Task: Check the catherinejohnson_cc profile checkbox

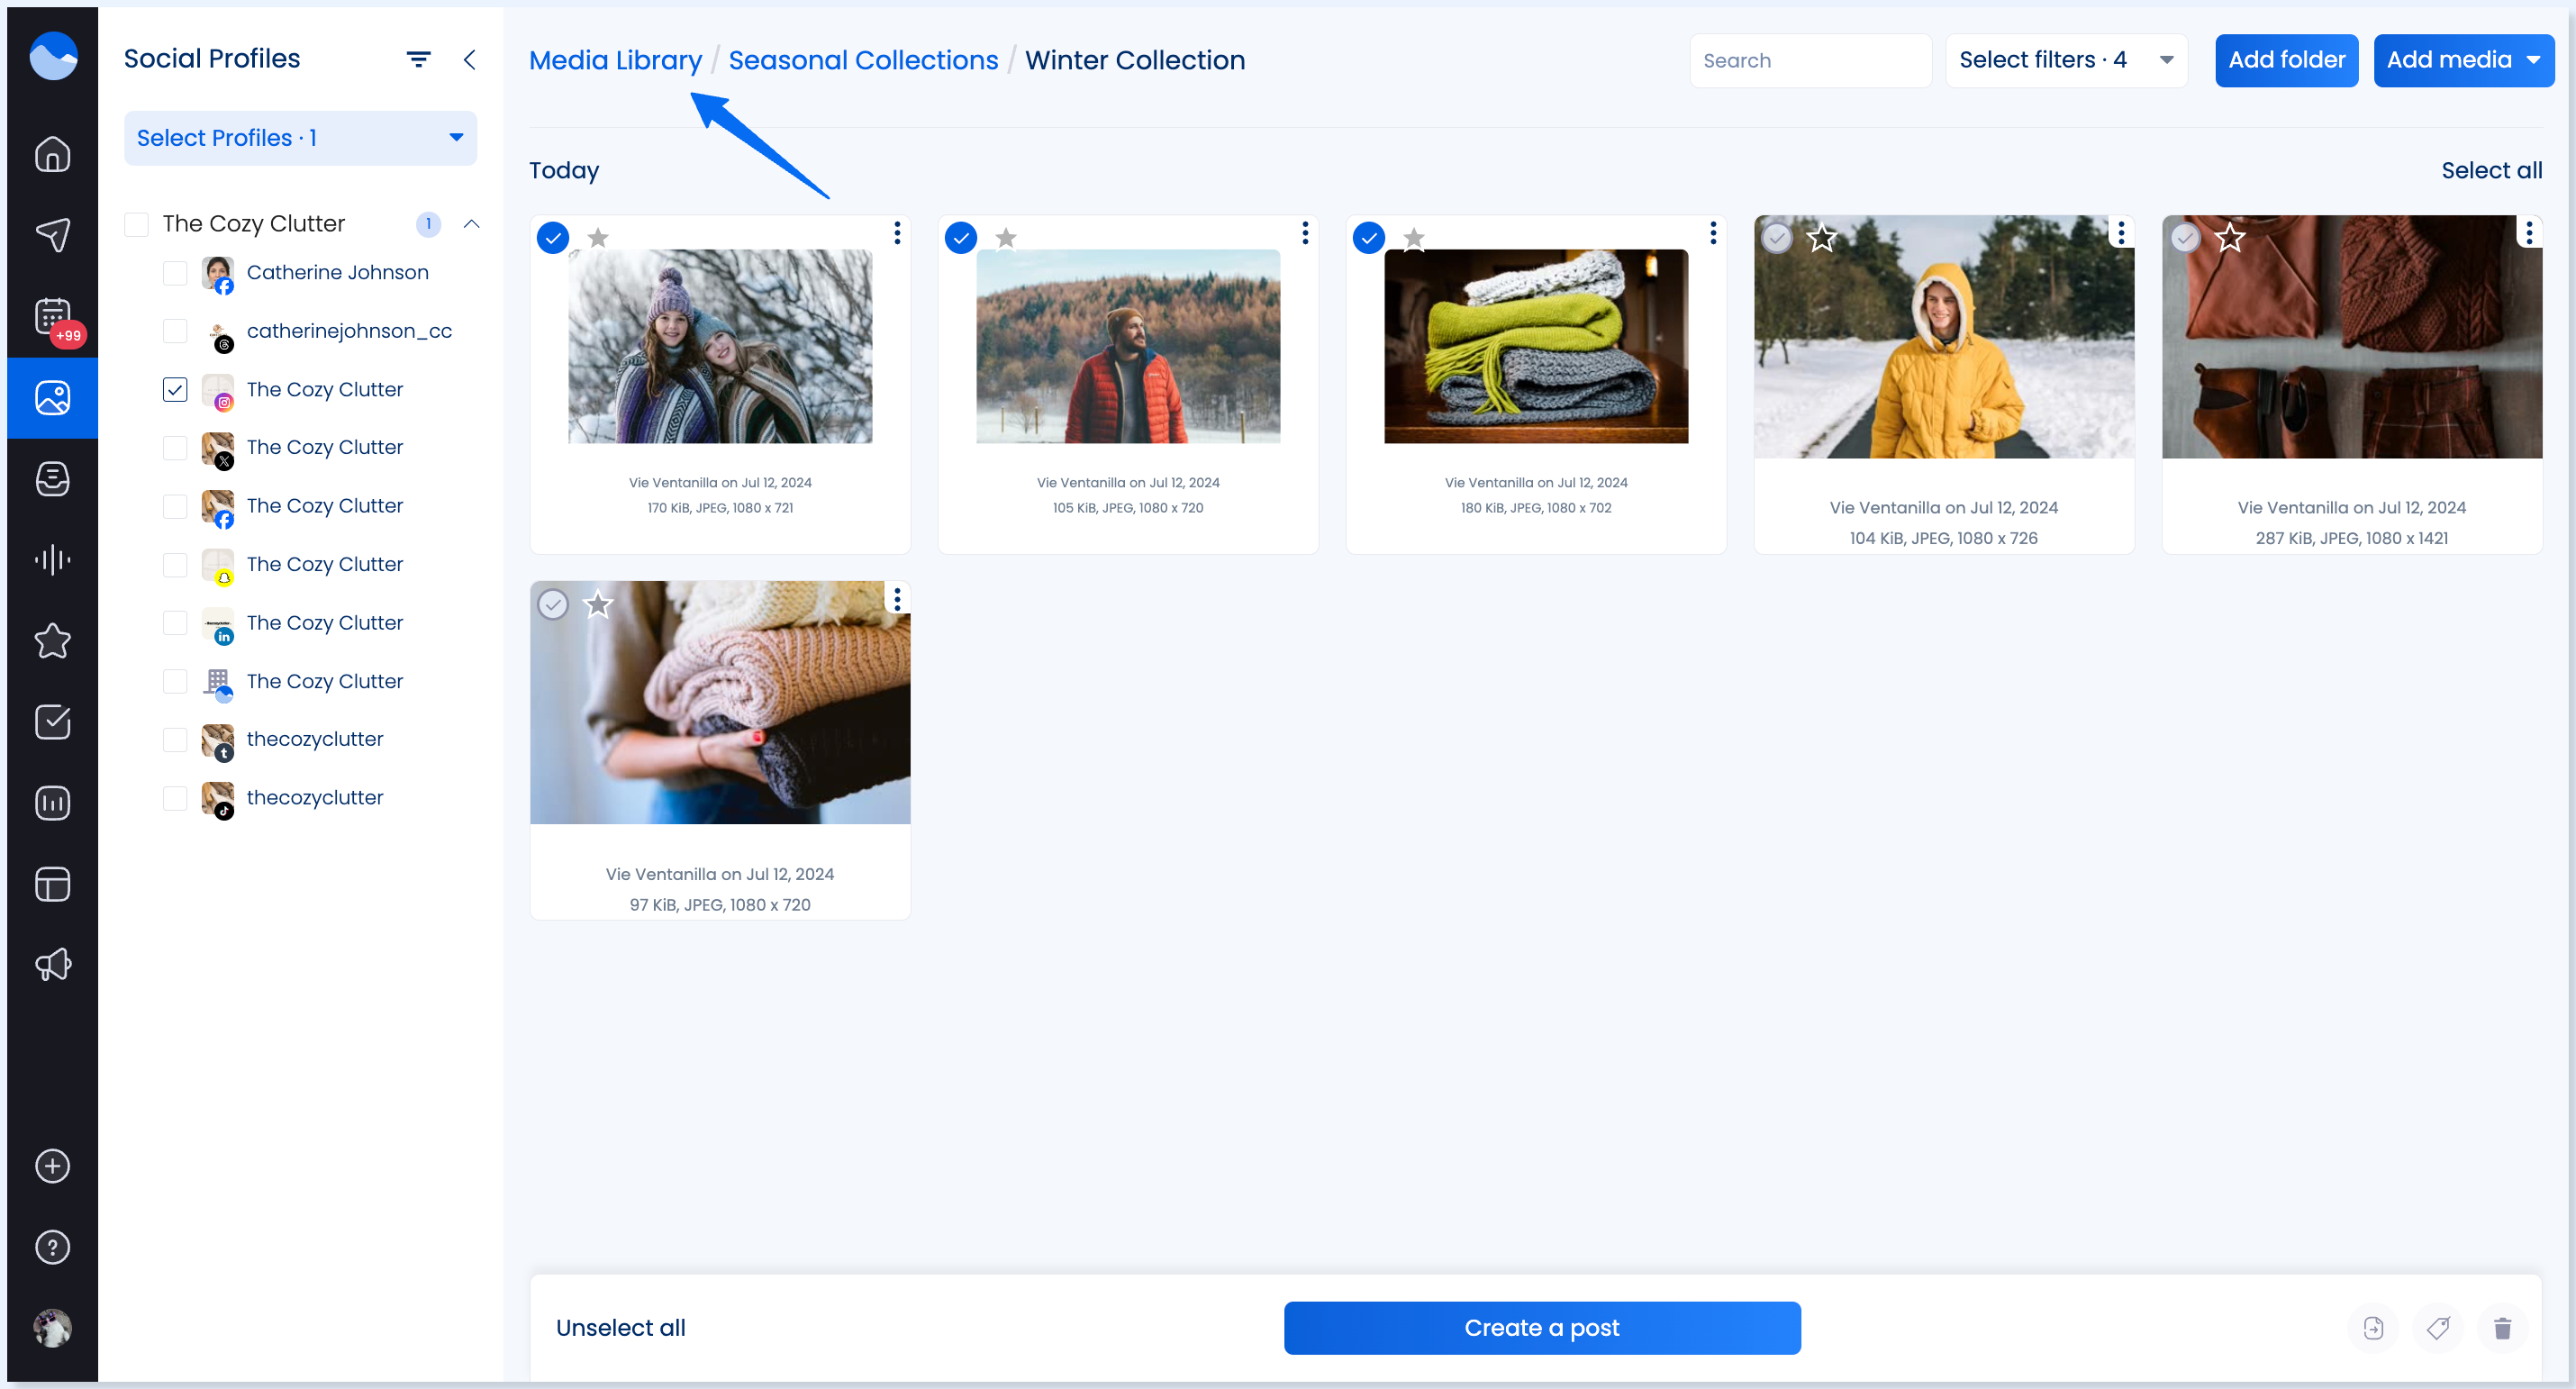Action: pos(175,331)
